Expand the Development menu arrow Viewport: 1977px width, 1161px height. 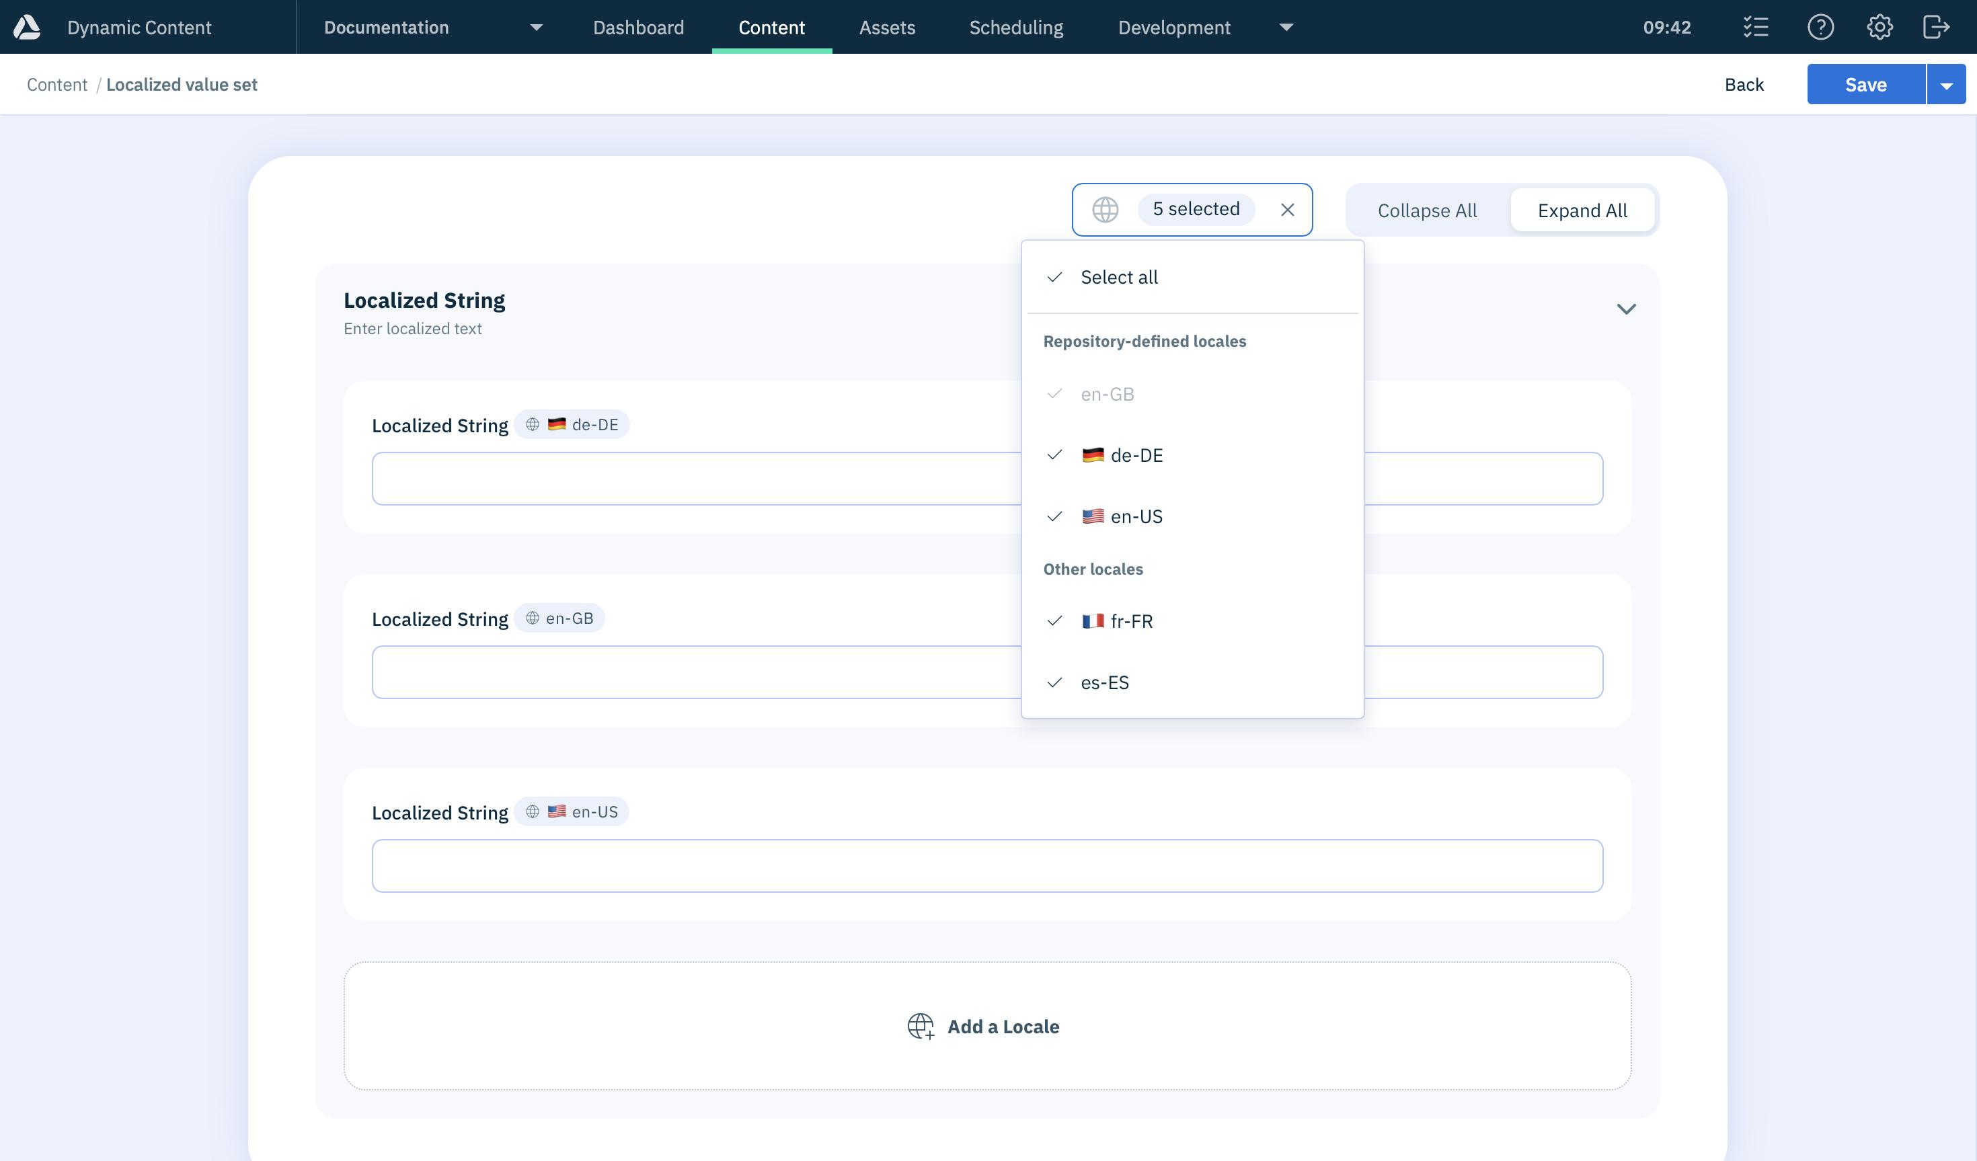pos(1286,28)
